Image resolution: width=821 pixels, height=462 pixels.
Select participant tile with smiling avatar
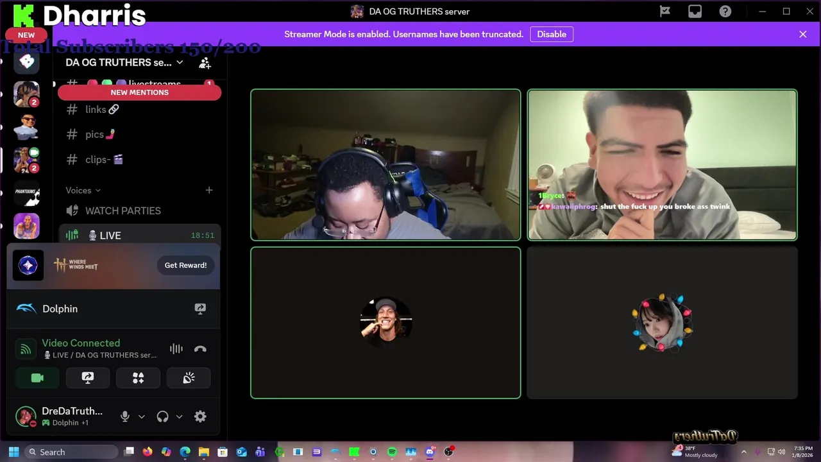[x=385, y=323]
